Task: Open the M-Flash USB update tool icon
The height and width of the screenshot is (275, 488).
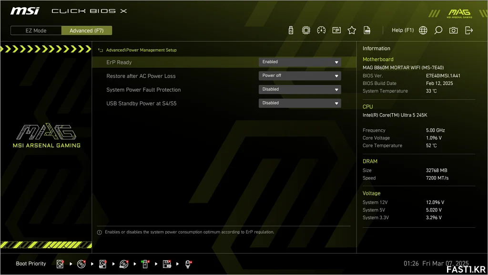Action: (x=291, y=30)
